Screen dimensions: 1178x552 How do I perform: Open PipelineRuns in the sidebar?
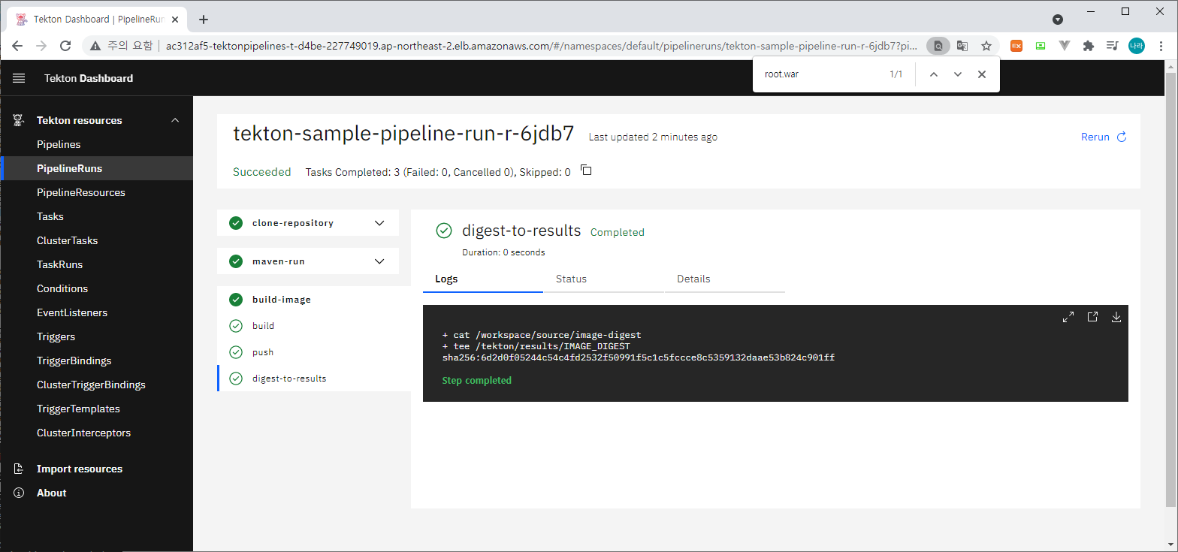96,168
